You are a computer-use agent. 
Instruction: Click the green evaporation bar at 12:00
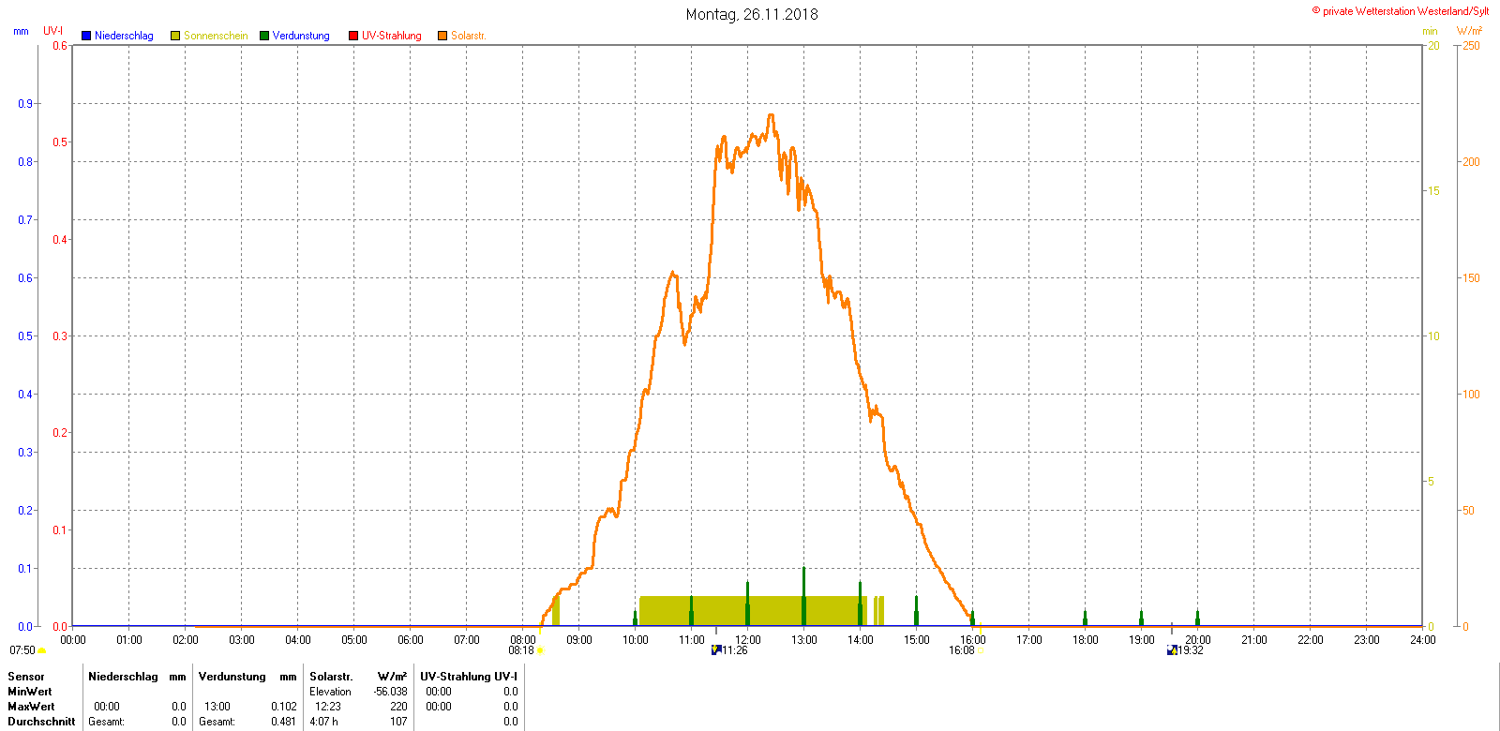(x=747, y=604)
